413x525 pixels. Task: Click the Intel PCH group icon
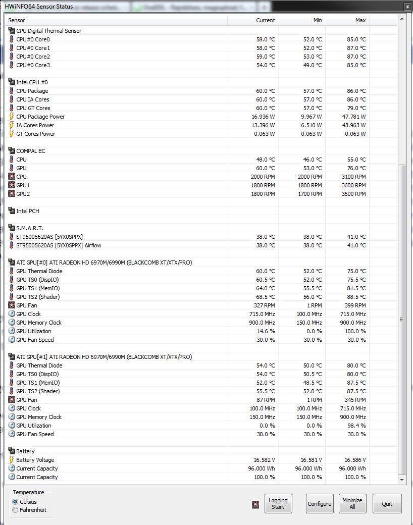12,211
